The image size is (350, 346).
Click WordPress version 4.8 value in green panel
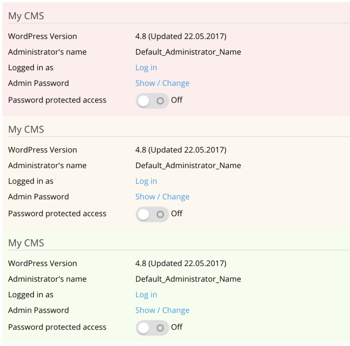click(180, 263)
